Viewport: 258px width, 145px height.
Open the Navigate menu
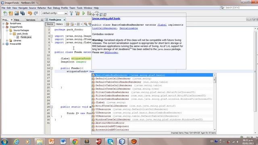click(x=23, y=8)
